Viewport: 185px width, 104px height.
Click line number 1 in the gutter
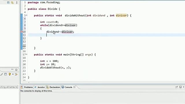(x=25, y=2)
